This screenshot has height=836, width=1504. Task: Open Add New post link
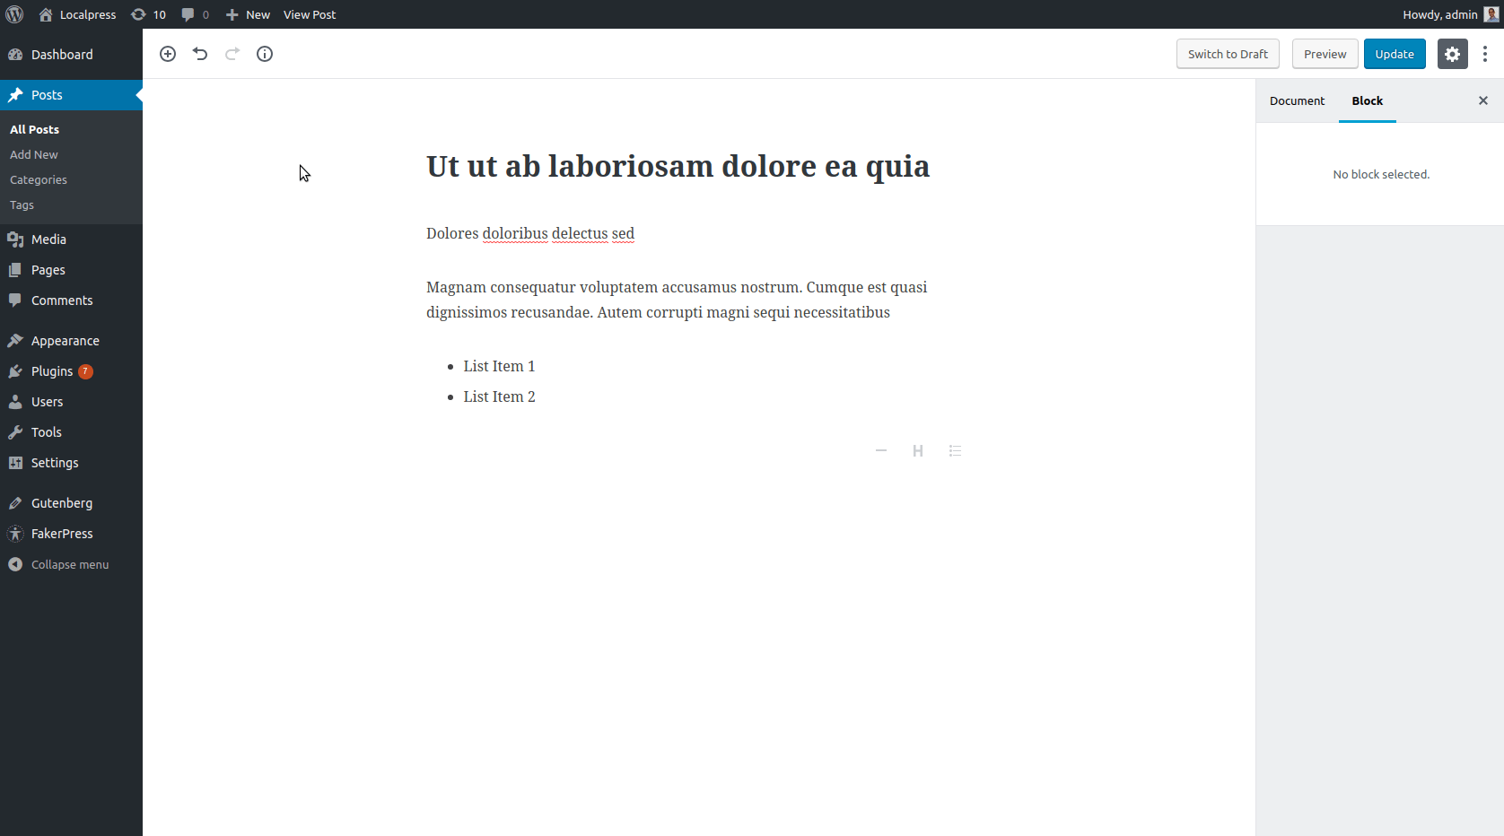[x=34, y=154]
